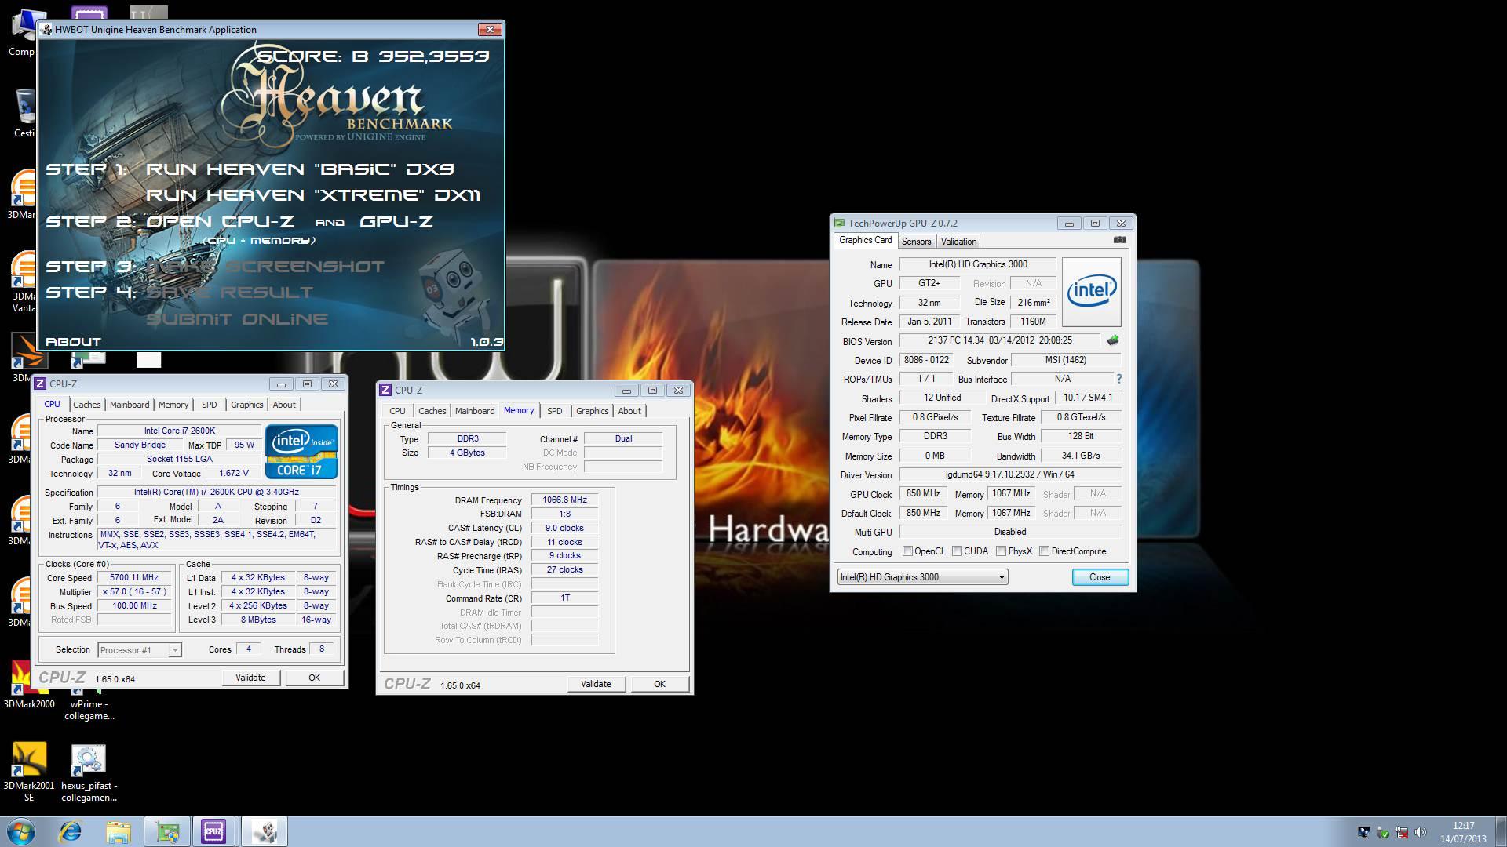Click the Intel graphics monitor tray icon

pyautogui.click(x=1364, y=832)
